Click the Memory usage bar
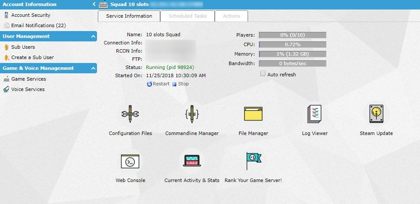 pyautogui.click(x=292, y=54)
